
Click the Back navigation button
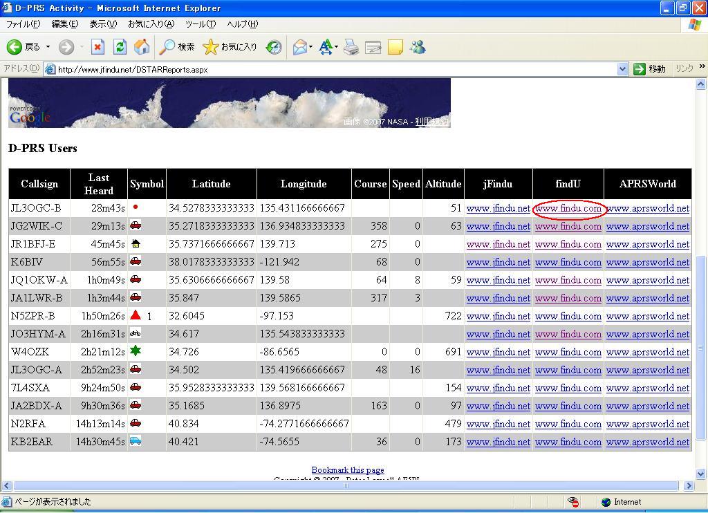coord(24,46)
